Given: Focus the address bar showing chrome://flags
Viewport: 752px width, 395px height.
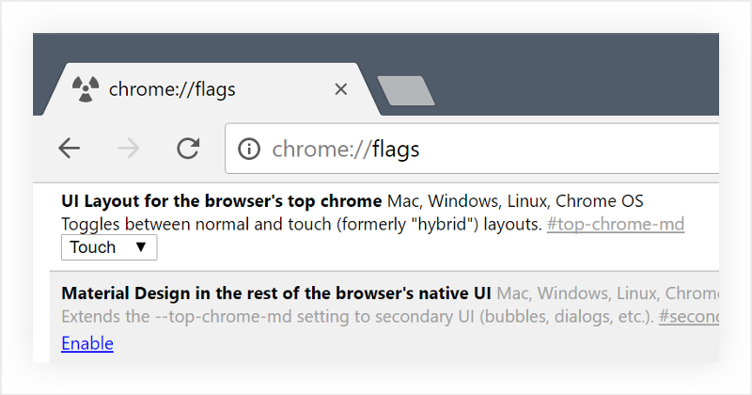Looking at the screenshot, I should 470,149.
